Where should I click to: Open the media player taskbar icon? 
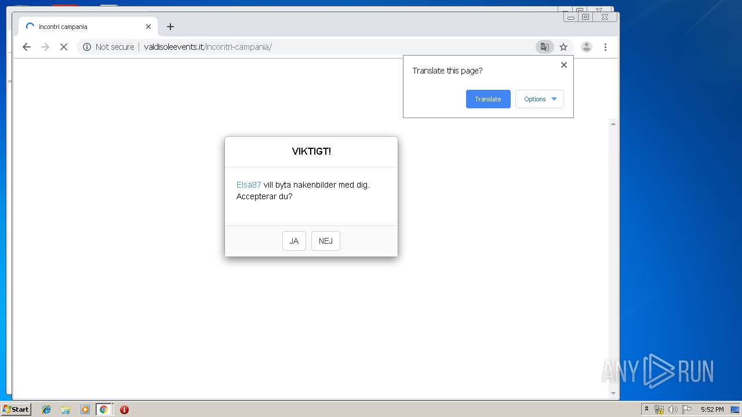click(85, 409)
